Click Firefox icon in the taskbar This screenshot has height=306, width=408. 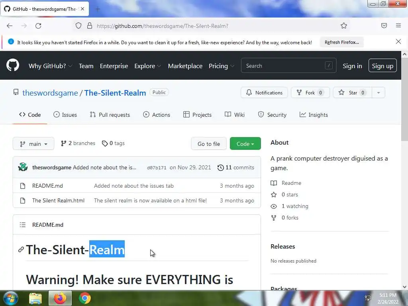tap(60, 298)
